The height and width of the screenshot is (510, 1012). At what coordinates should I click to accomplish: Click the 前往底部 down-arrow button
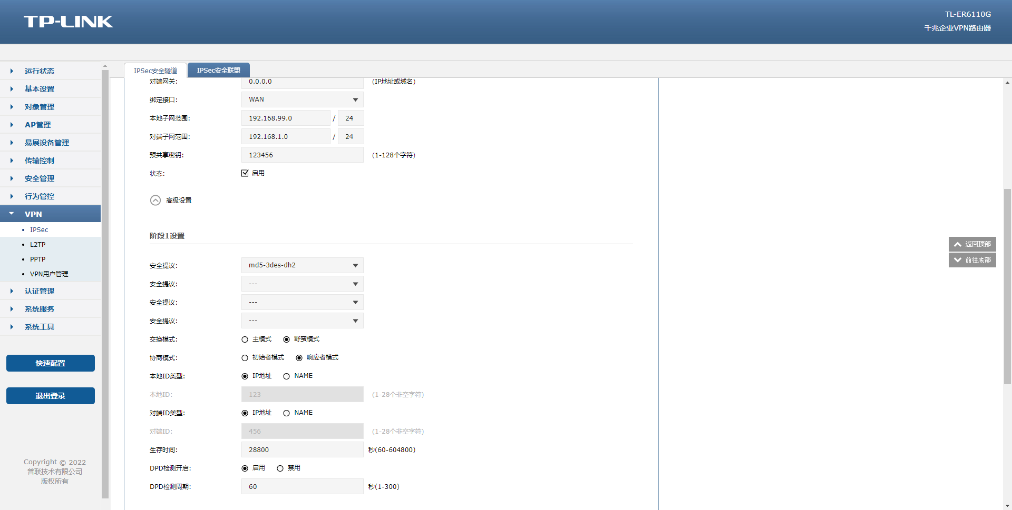point(972,260)
